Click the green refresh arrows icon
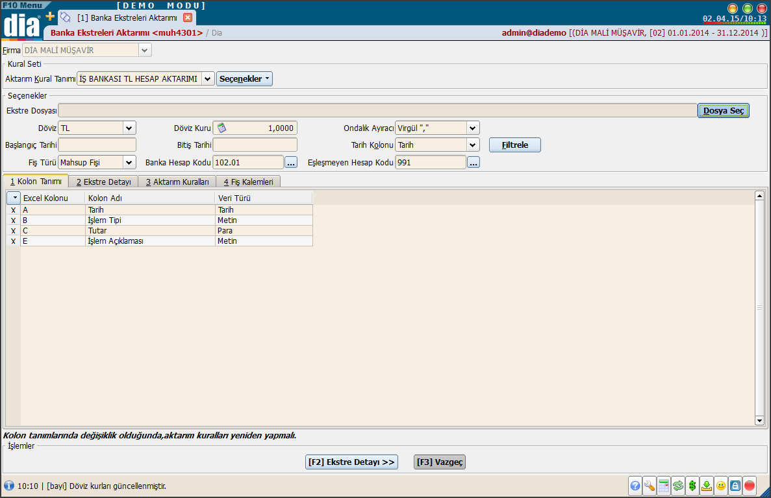 [678, 486]
